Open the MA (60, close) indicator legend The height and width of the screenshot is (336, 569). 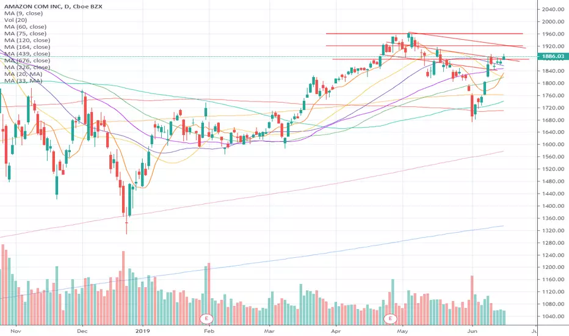pos(25,26)
